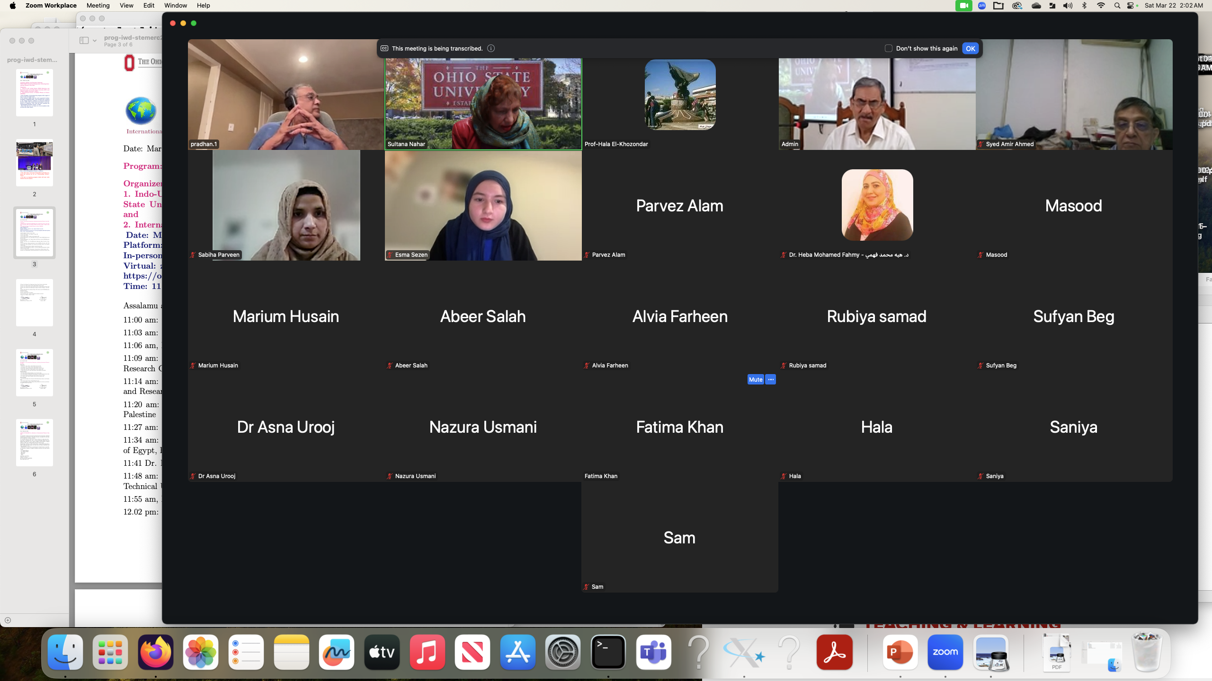
Task: Select Esma Sezen's video tile
Action: pyautogui.click(x=483, y=205)
